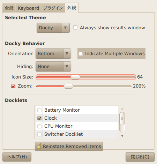
Task: Click the Zoom slider handle
Action: pyautogui.click(x=68, y=86)
